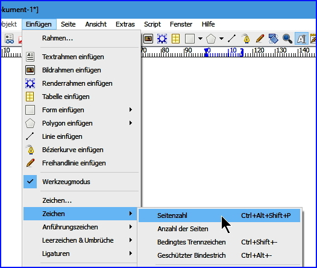Open the polygon tool dropdown arrow
The image size is (317, 268).
(221, 39)
